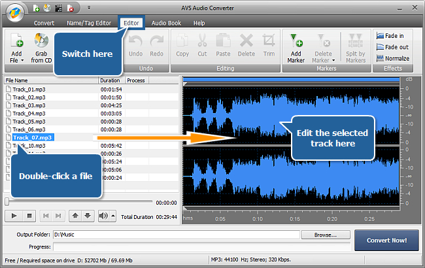Click the Undo button
The width and height of the screenshot is (425, 268).
point(135,46)
